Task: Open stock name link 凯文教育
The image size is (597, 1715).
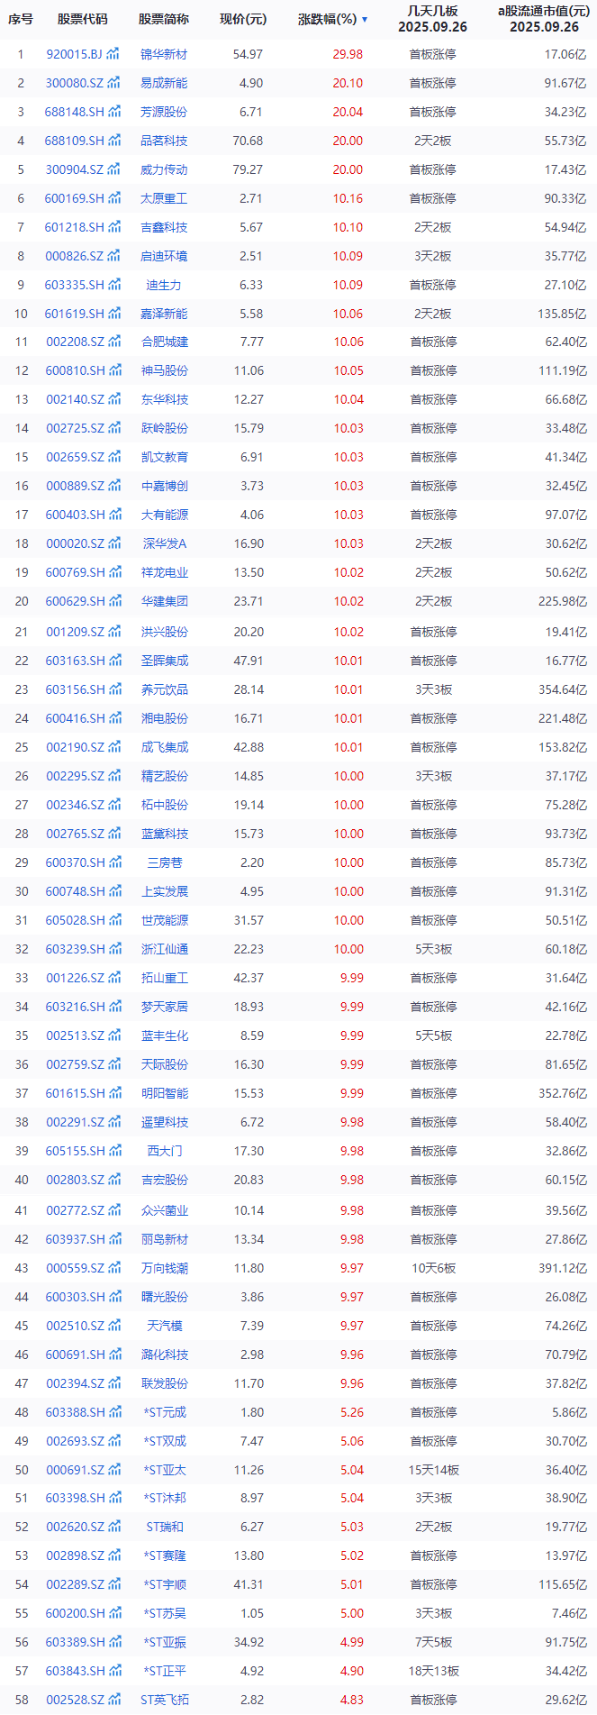Action: click(x=165, y=457)
